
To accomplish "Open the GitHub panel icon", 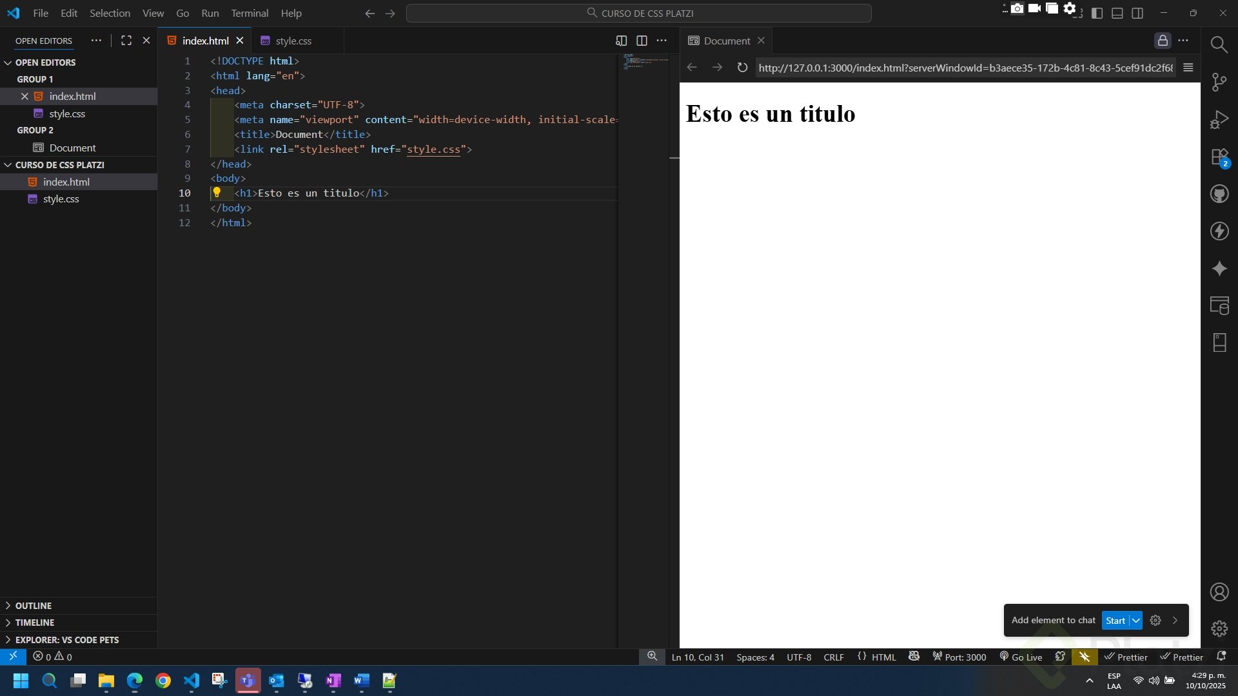I will pyautogui.click(x=1219, y=193).
